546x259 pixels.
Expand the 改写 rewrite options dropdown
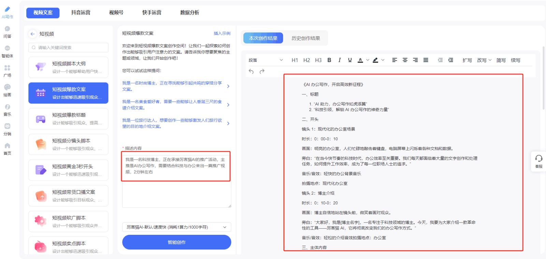[x=490, y=60]
